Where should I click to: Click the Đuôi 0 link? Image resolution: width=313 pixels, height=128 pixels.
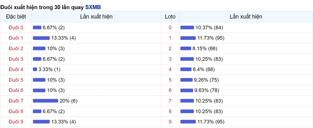tap(16, 28)
